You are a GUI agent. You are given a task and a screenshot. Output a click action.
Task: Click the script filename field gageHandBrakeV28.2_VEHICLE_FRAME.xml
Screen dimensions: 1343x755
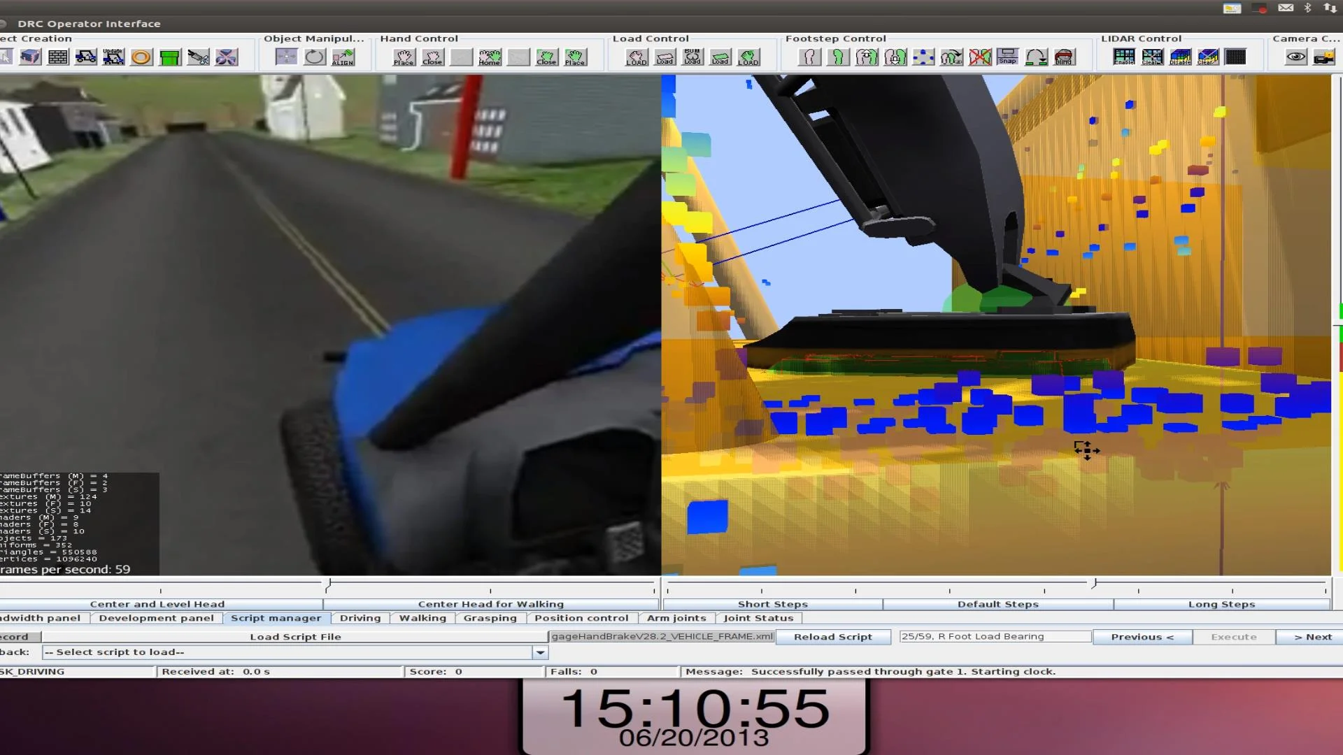[x=662, y=637]
